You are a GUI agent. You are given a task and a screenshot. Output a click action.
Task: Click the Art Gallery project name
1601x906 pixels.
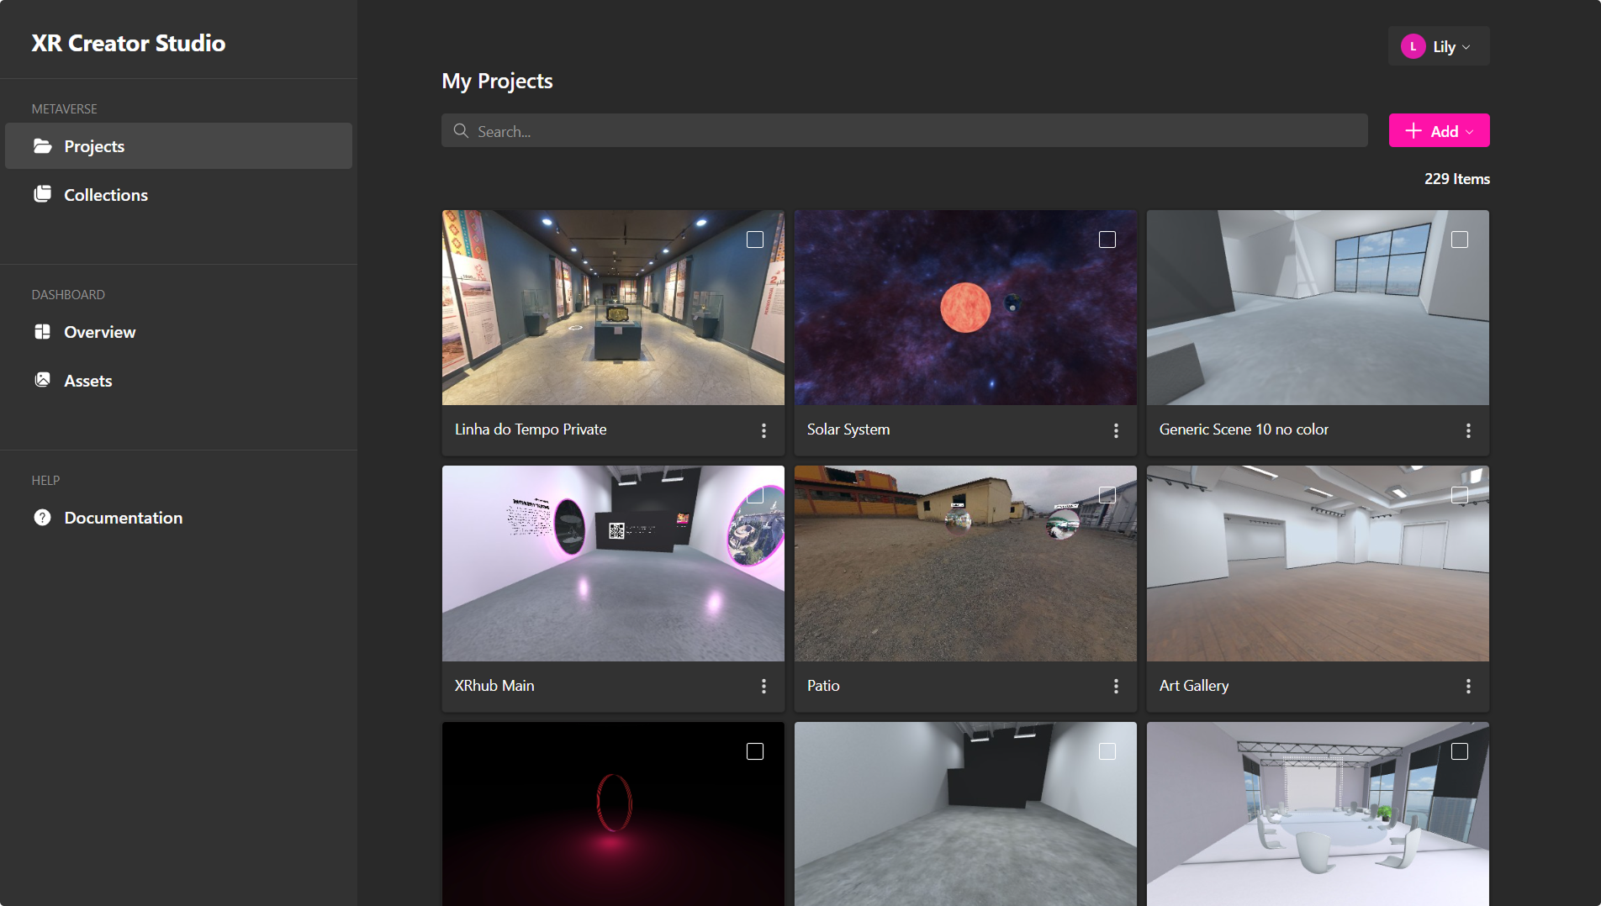coord(1194,686)
